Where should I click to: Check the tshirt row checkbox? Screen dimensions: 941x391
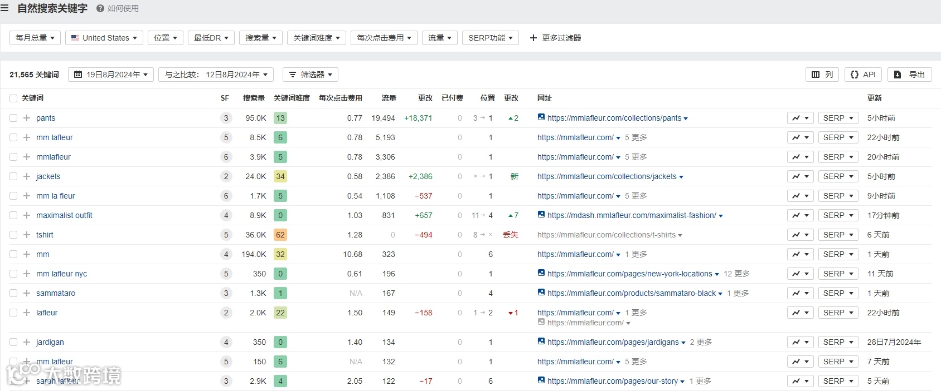13,235
